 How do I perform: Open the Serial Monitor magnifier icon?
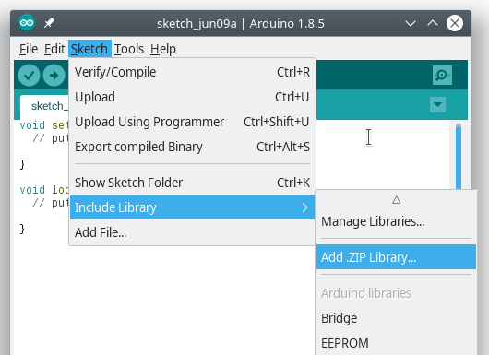[x=442, y=75]
